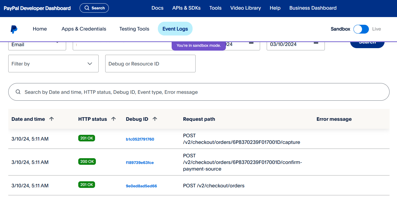Open the Docs menu
397x200 pixels.
[x=158, y=8]
